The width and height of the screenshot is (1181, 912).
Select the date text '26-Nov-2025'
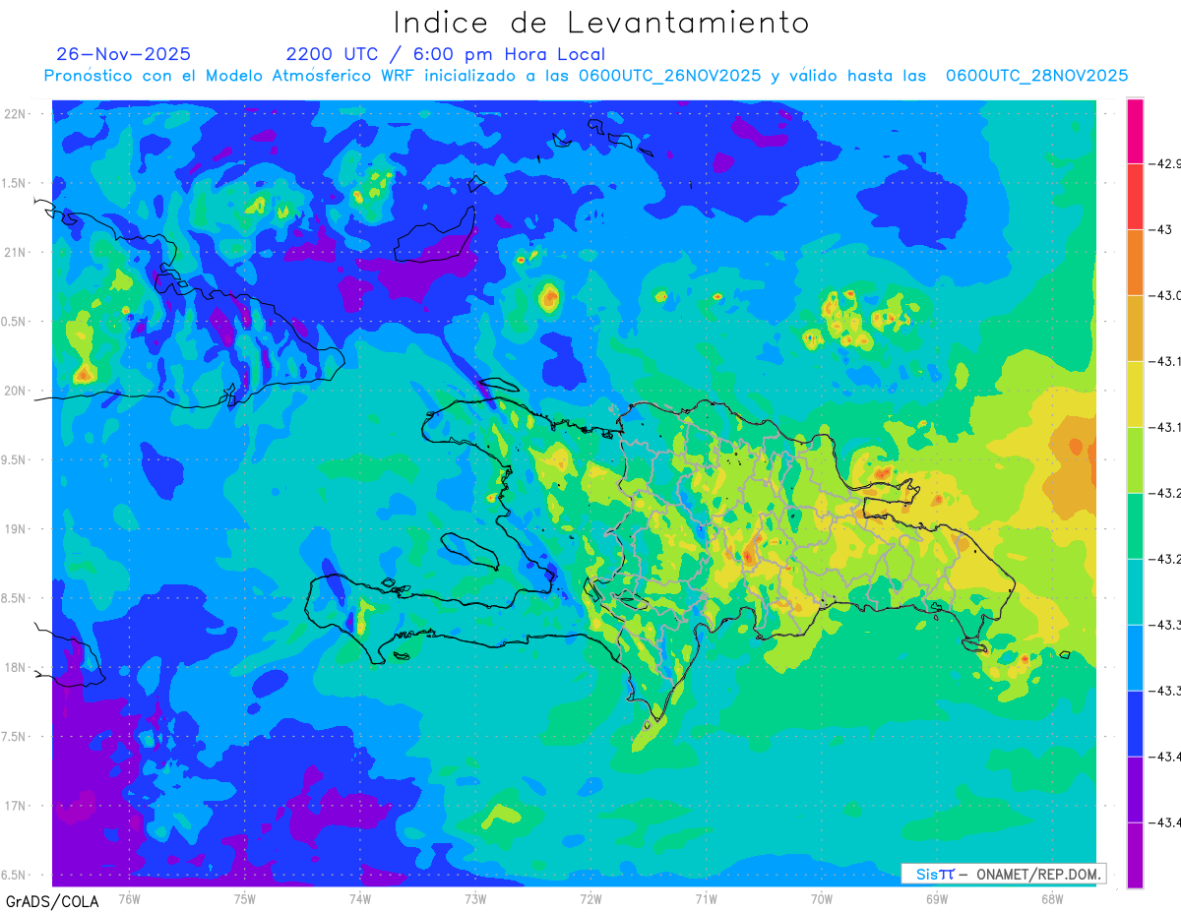point(124,54)
